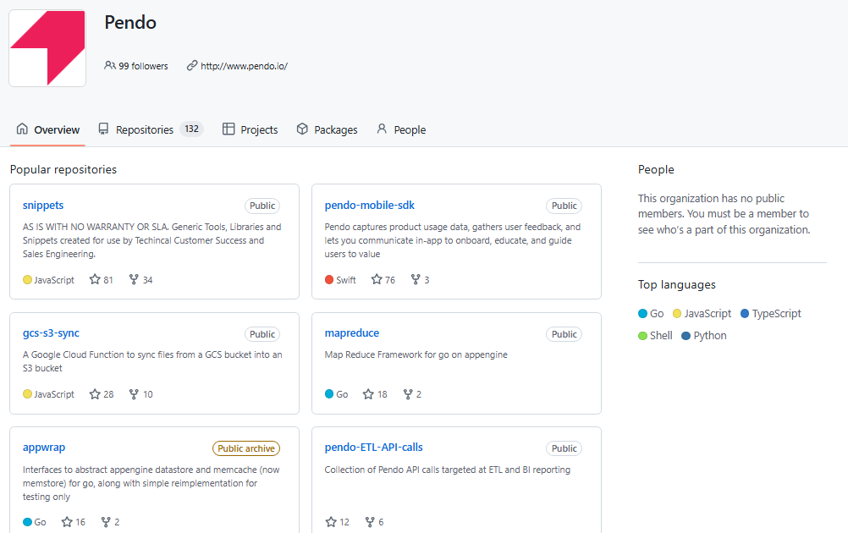Click the Pendo organization name heading
The image size is (848, 533).
point(130,23)
